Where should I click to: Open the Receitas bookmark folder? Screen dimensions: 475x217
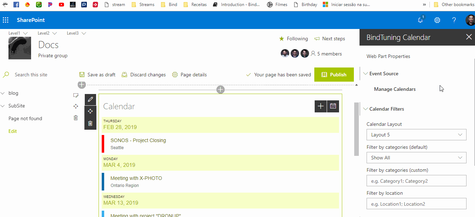point(195,5)
